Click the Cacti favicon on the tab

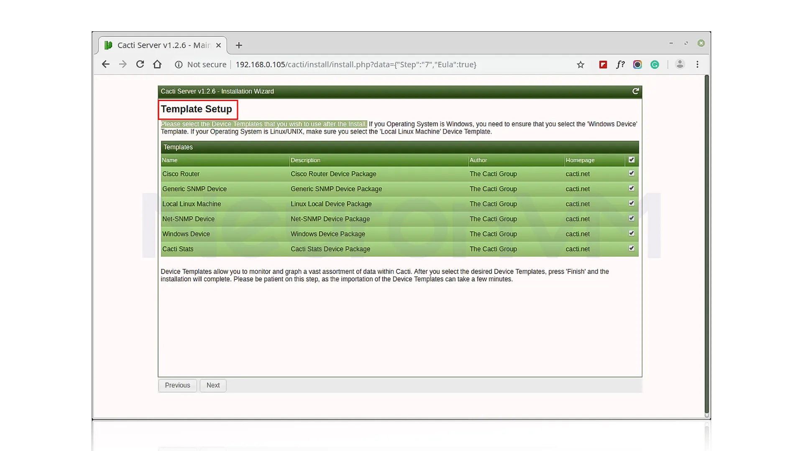click(x=108, y=45)
